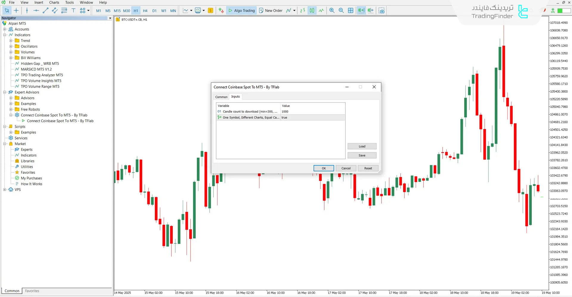
Task: Switch timeframe to H4
Action: pyautogui.click(x=145, y=10)
